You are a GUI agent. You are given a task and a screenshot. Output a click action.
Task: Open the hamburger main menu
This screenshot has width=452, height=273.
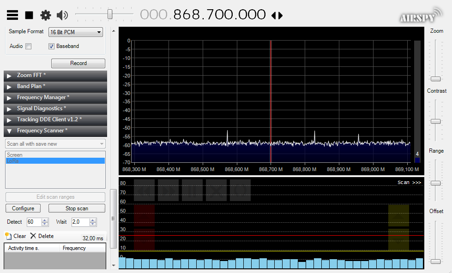point(12,15)
